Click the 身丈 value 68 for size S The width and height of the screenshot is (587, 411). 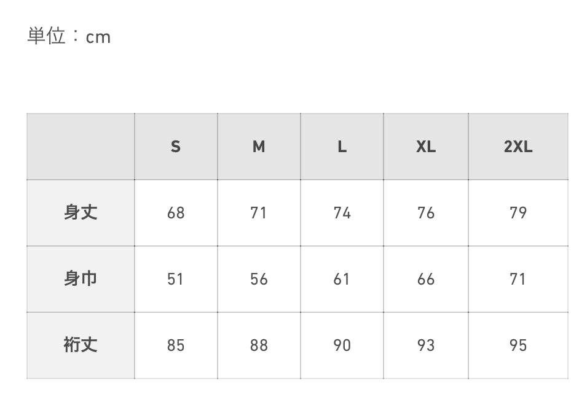[176, 213]
